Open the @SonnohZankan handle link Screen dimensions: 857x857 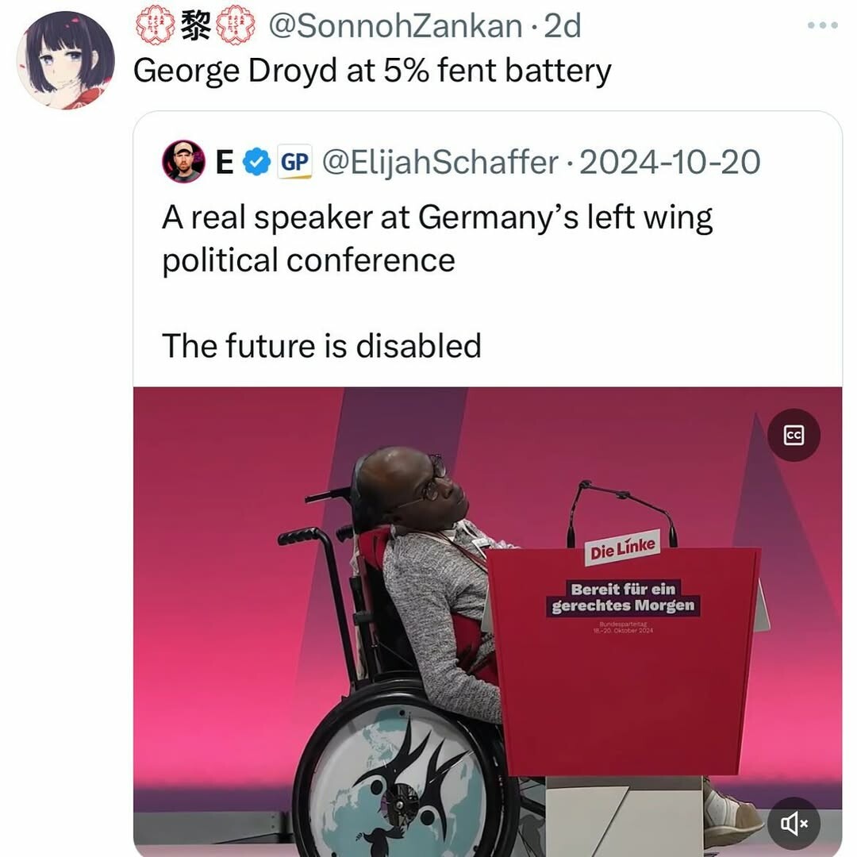tap(395, 26)
